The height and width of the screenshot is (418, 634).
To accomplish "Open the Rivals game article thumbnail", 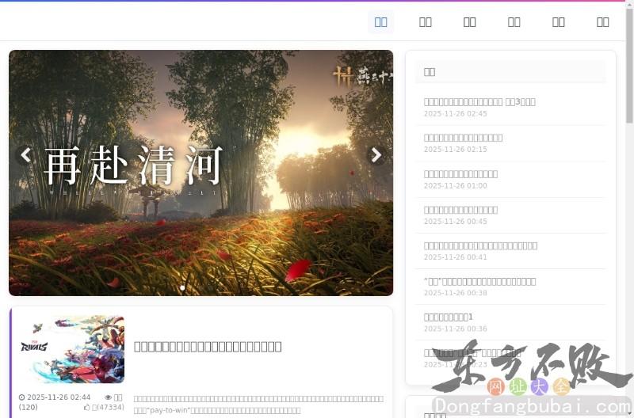I will click(72, 349).
